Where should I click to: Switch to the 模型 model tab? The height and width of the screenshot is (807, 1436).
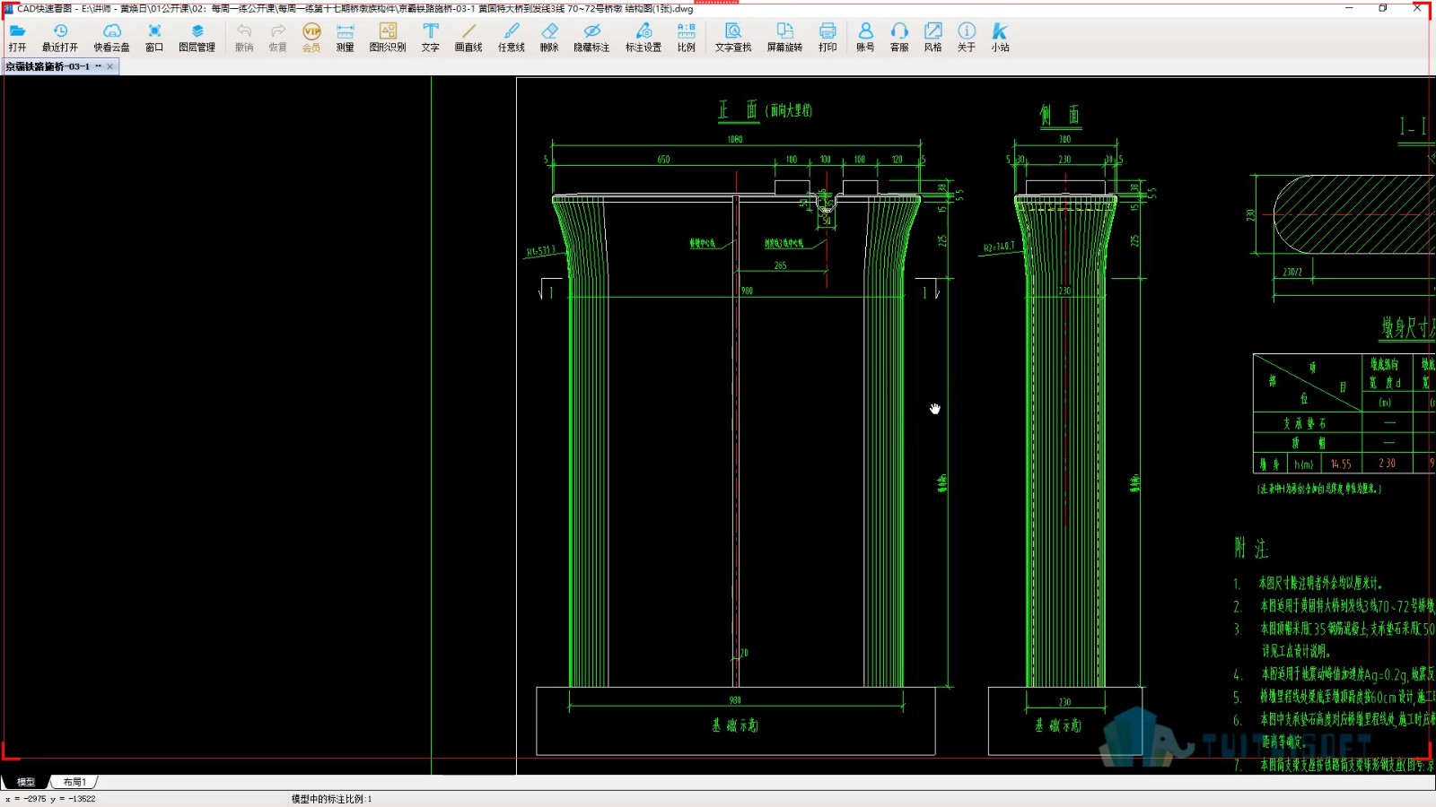[26, 782]
